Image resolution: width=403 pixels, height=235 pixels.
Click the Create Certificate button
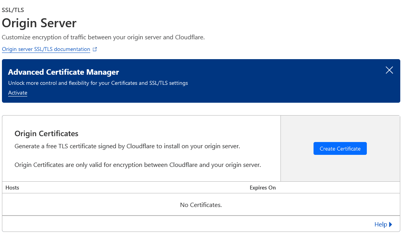pyautogui.click(x=340, y=148)
